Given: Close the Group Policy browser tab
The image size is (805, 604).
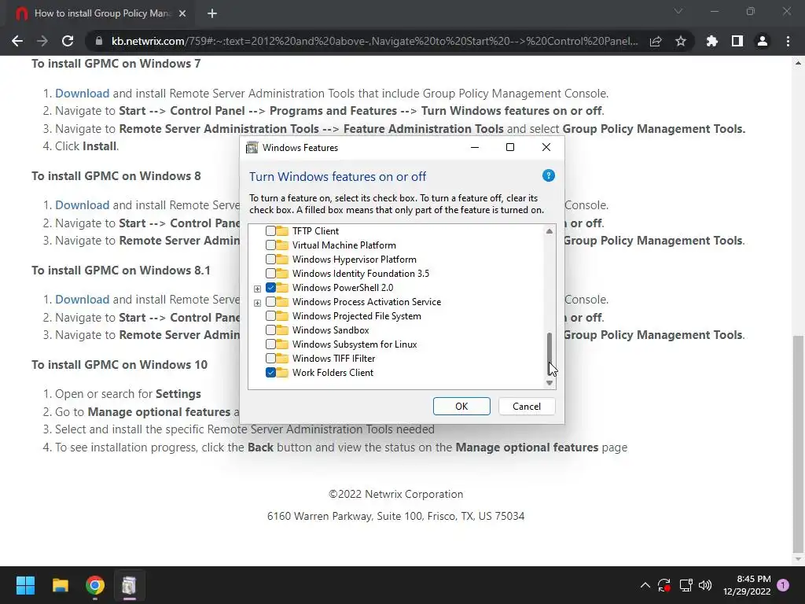Looking at the screenshot, I should pos(182,13).
